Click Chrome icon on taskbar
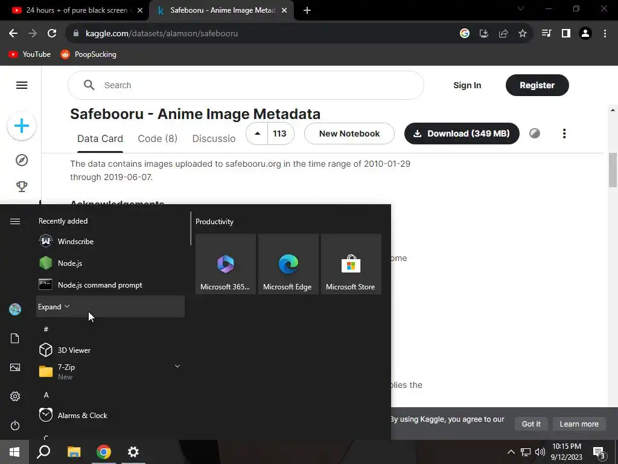618x464 pixels. coord(104,452)
